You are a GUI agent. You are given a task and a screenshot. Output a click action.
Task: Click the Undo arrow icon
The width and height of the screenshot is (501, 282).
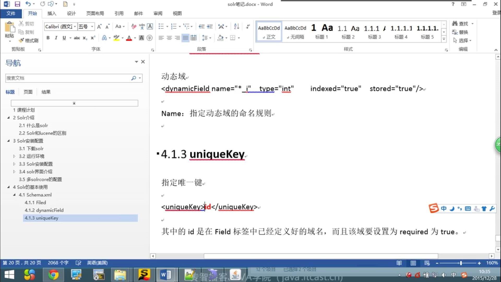(28, 4)
